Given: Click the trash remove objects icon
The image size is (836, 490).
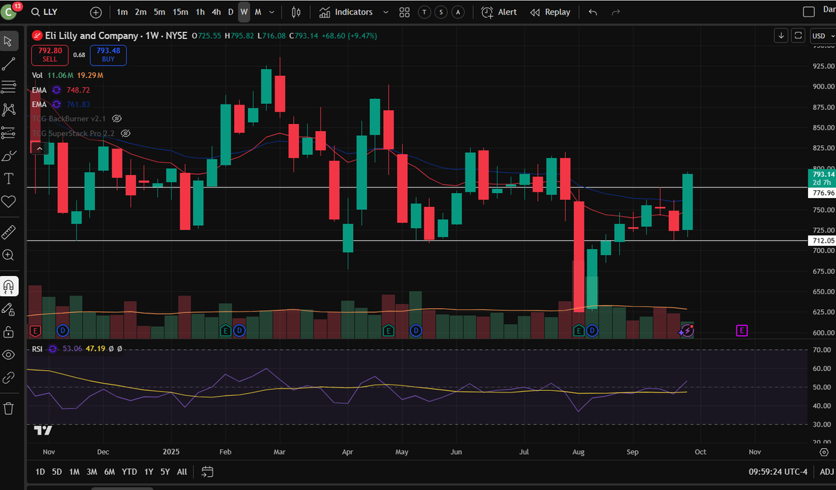Looking at the screenshot, I should pyautogui.click(x=9, y=408).
